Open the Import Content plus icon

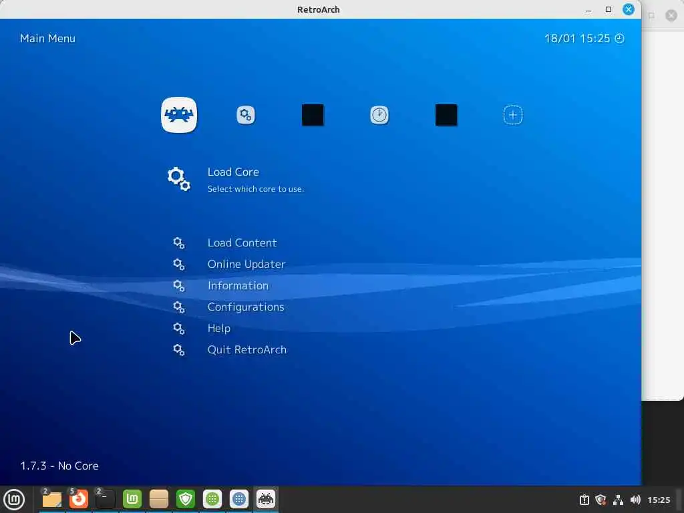tap(512, 115)
